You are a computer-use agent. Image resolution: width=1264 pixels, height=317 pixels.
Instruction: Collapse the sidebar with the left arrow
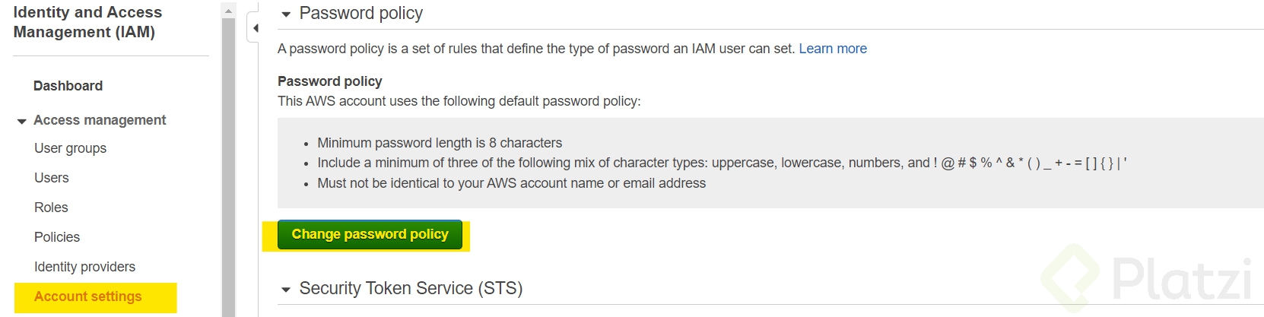point(256,29)
